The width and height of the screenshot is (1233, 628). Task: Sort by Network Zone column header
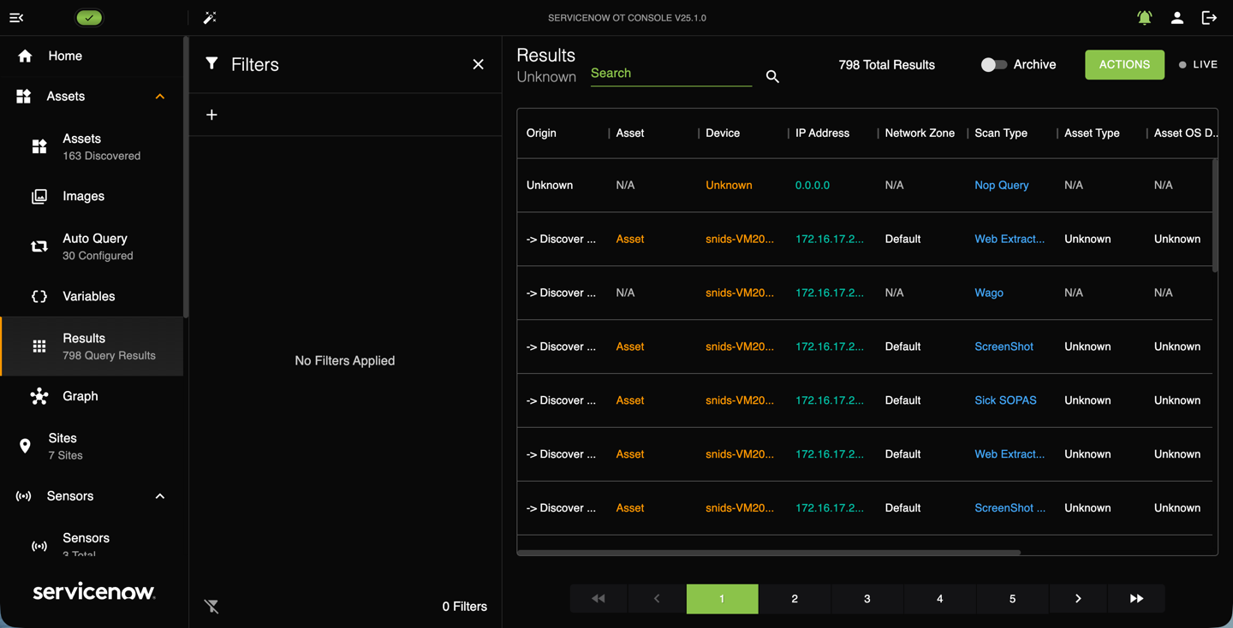[920, 133]
